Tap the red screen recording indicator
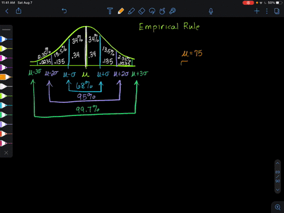The image size is (284, 213). [x=248, y=3]
